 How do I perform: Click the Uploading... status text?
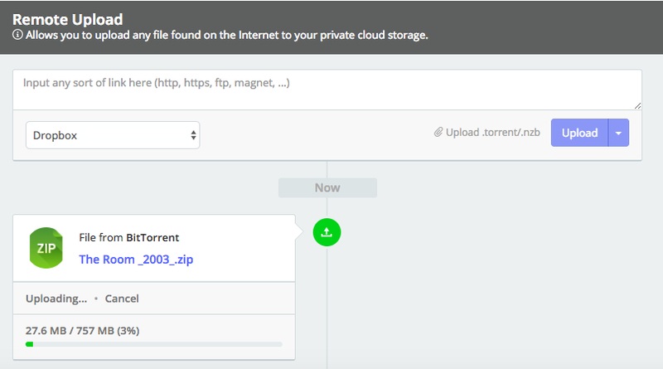point(56,299)
